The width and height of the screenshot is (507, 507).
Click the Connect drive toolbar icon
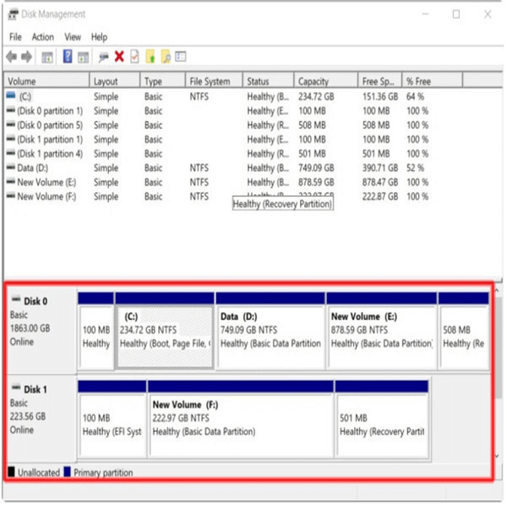coord(103,57)
